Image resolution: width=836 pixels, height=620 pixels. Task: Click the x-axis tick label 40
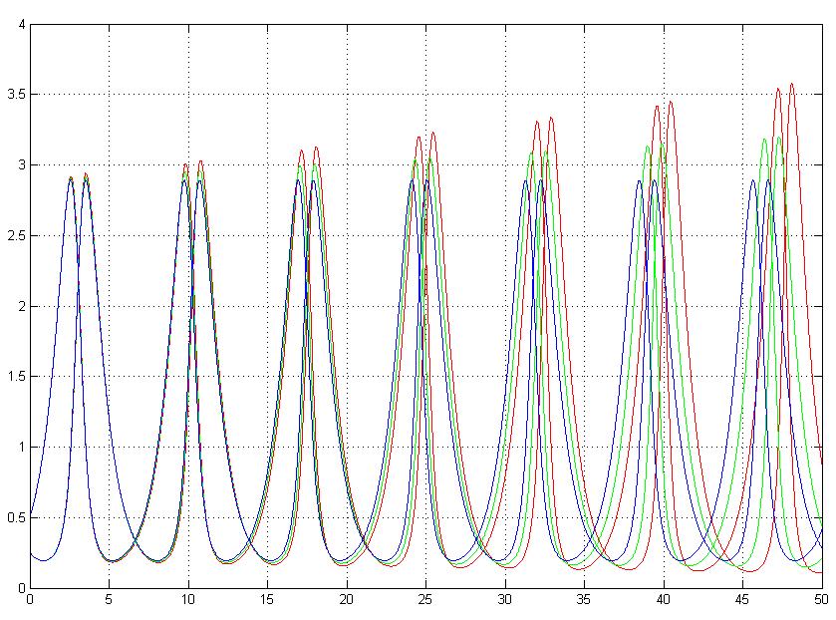pyautogui.click(x=663, y=601)
